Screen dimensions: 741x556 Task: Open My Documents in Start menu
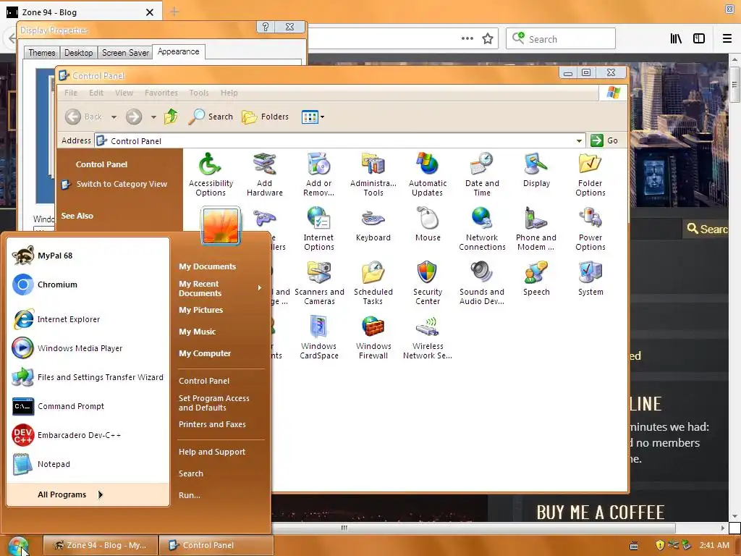click(x=207, y=266)
